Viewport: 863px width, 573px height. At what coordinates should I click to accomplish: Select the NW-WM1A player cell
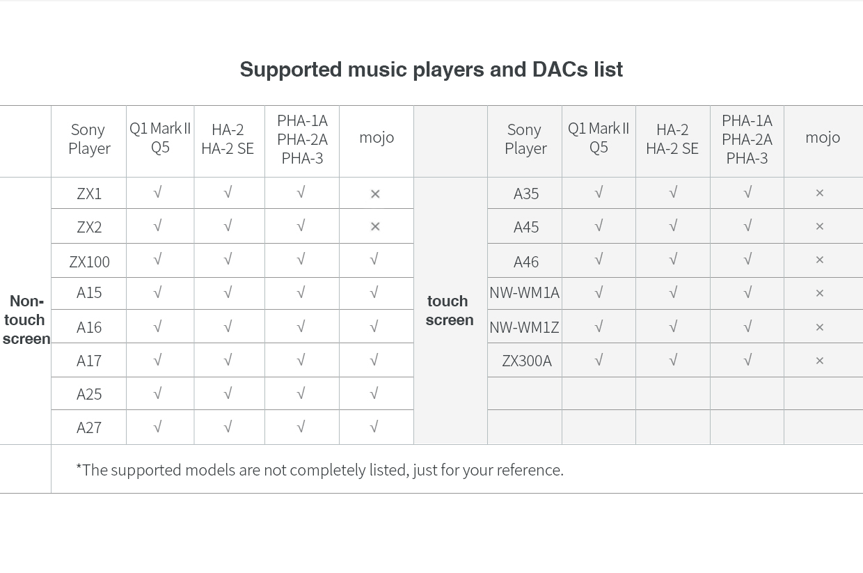pyautogui.click(x=524, y=292)
